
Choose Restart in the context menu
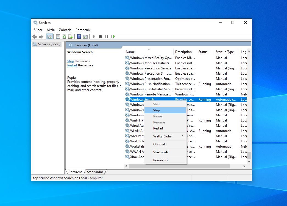165,128
